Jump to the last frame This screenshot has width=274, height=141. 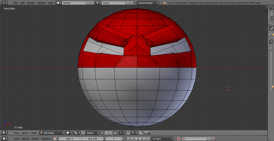pyautogui.click(x=148, y=139)
